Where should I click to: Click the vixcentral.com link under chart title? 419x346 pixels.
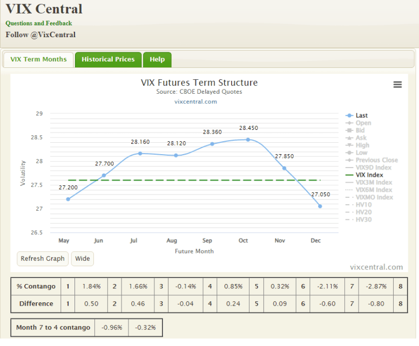tap(195, 101)
